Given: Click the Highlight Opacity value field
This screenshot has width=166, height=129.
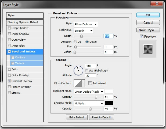Looking at the screenshot, I should (x=109, y=97).
